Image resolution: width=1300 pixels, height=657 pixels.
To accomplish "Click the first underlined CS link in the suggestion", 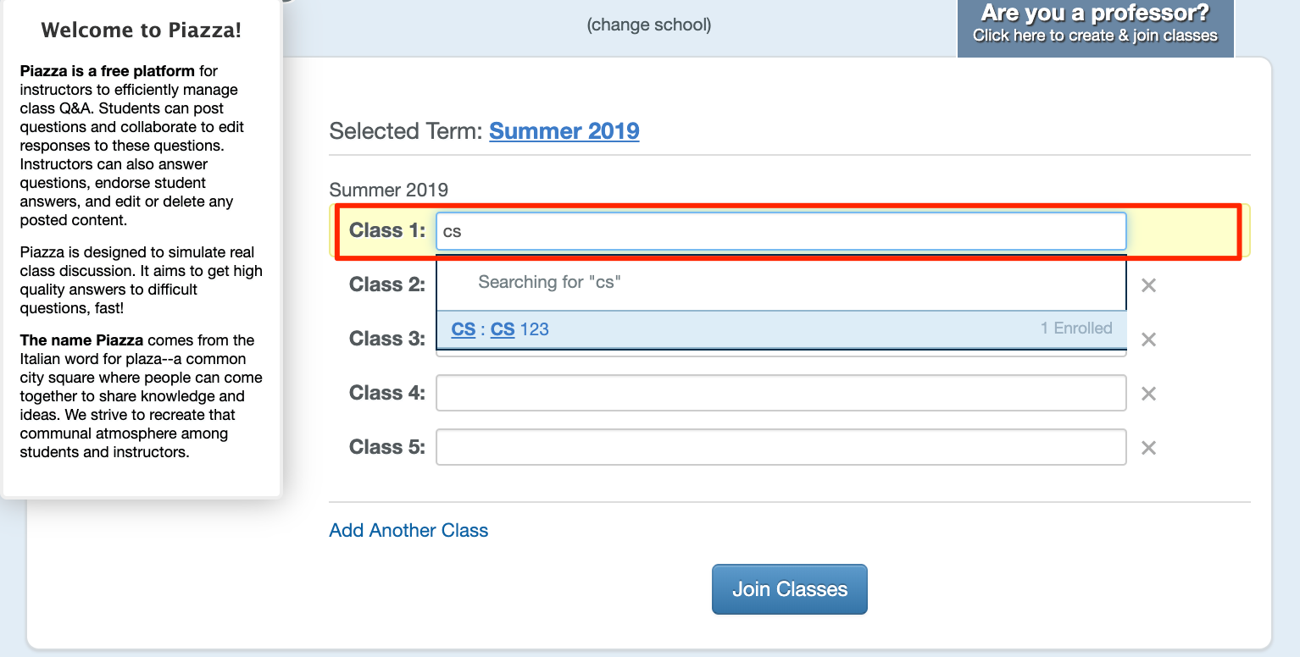I will point(464,329).
